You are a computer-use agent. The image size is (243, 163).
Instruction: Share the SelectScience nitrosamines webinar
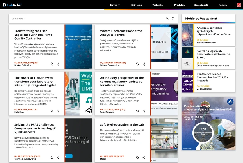pyautogui.click(x=144, y=111)
